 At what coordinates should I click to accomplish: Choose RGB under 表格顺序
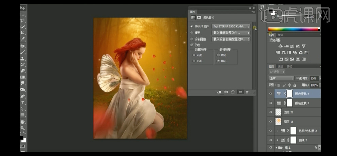(x=218, y=55)
